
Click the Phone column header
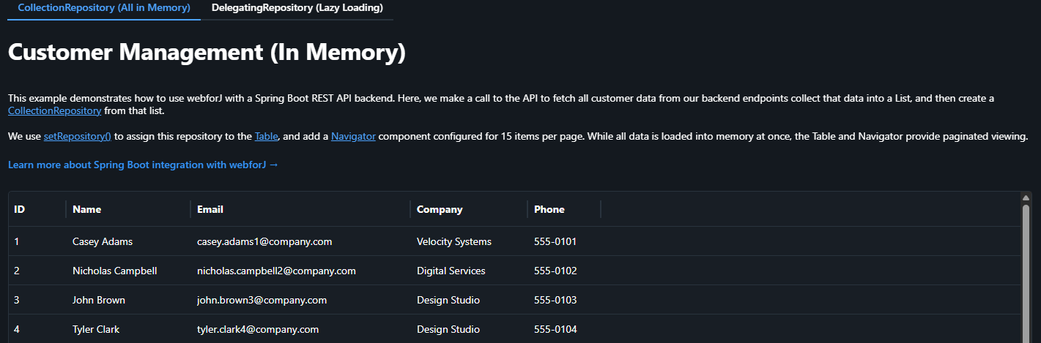coord(549,209)
